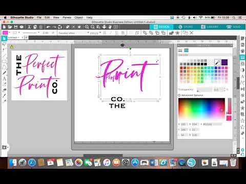Open the Edit menu
Screen dimensions: 246x184
[x=47, y=17]
